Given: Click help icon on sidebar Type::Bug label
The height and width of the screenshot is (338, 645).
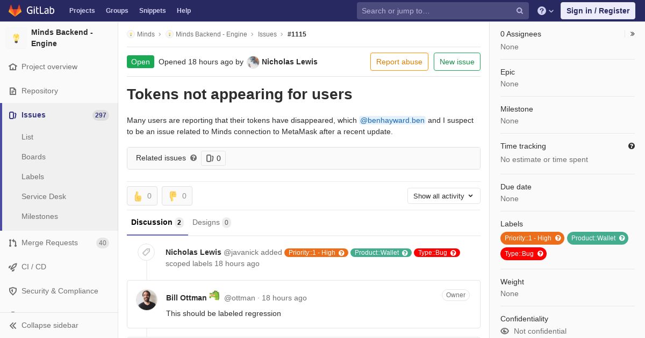Looking at the screenshot, I should point(540,254).
